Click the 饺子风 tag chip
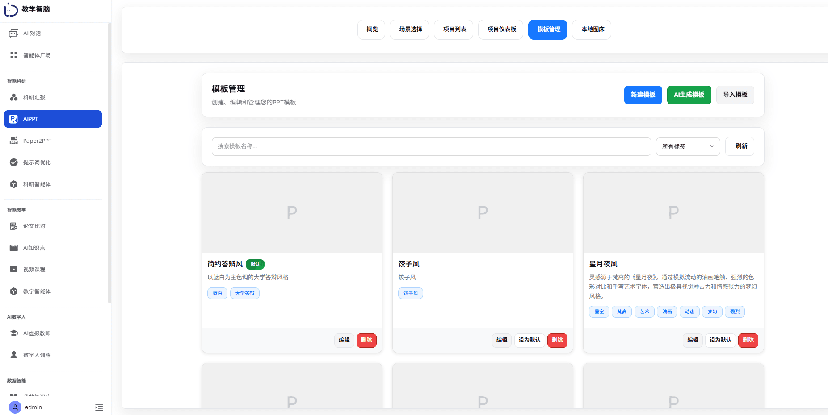Screen dimensions: 828x415 point(411,294)
